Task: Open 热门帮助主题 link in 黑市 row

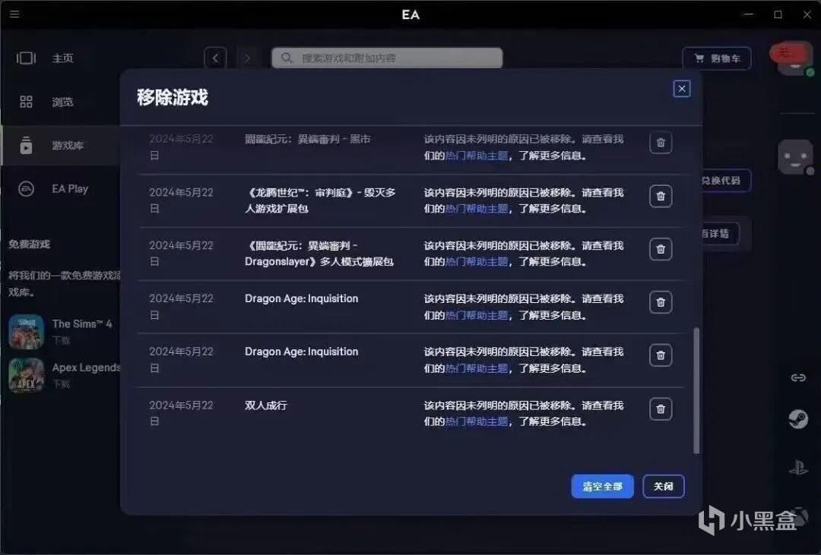Action: click(x=477, y=156)
